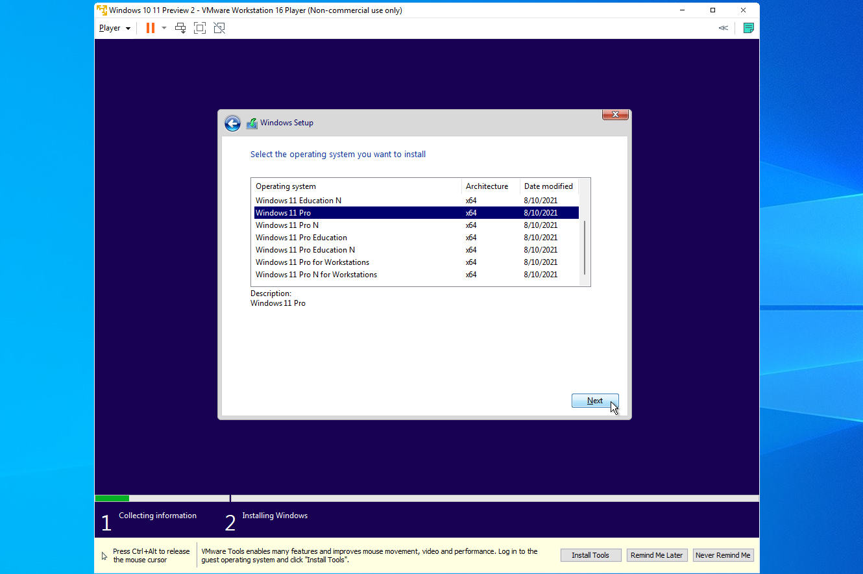The height and width of the screenshot is (574, 863).
Task: Click Remind Me Later
Action: pyautogui.click(x=657, y=555)
